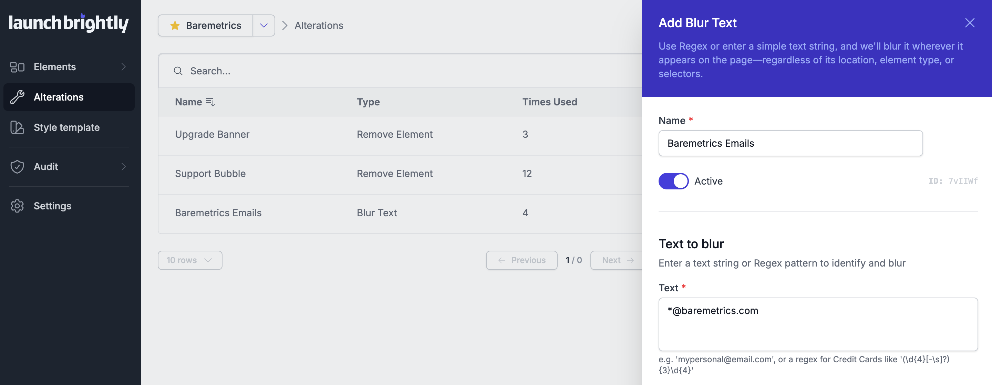Viewport: 992px width, 385px height.
Task: Click the Baremetrics project button
Action: click(206, 25)
